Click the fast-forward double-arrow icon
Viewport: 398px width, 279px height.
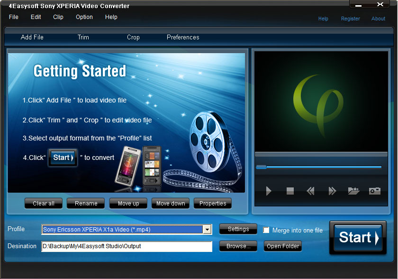tap(332, 191)
